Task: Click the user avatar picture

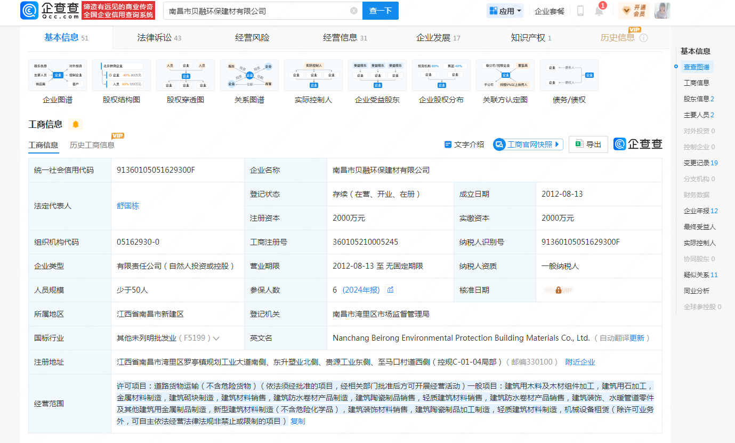Action: pyautogui.click(x=661, y=11)
